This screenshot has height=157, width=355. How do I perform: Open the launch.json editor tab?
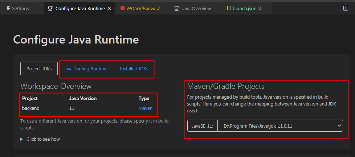click(244, 8)
